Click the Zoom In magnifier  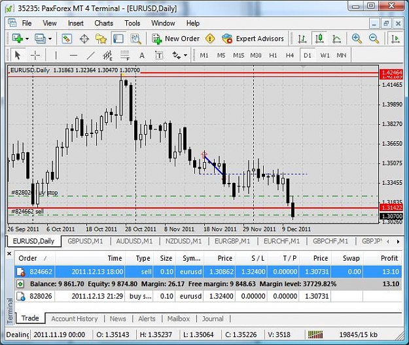pos(357,39)
